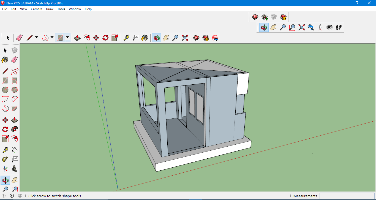Open the Draw menu
This screenshot has height=200, width=376.
[x=50, y=9]
